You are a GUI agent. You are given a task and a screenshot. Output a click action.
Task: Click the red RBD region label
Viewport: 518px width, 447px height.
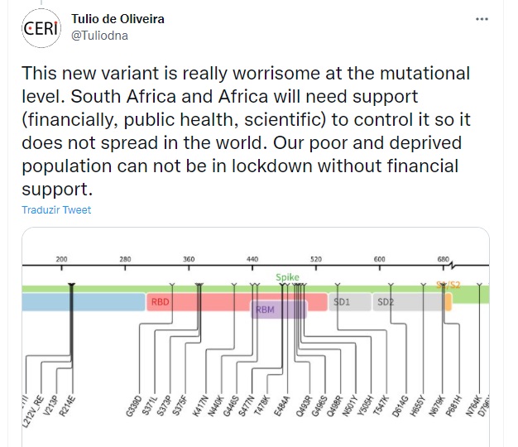point(160,302)
